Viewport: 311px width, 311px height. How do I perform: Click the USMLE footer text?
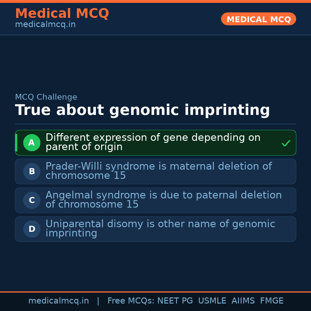[x=212, y=301]
